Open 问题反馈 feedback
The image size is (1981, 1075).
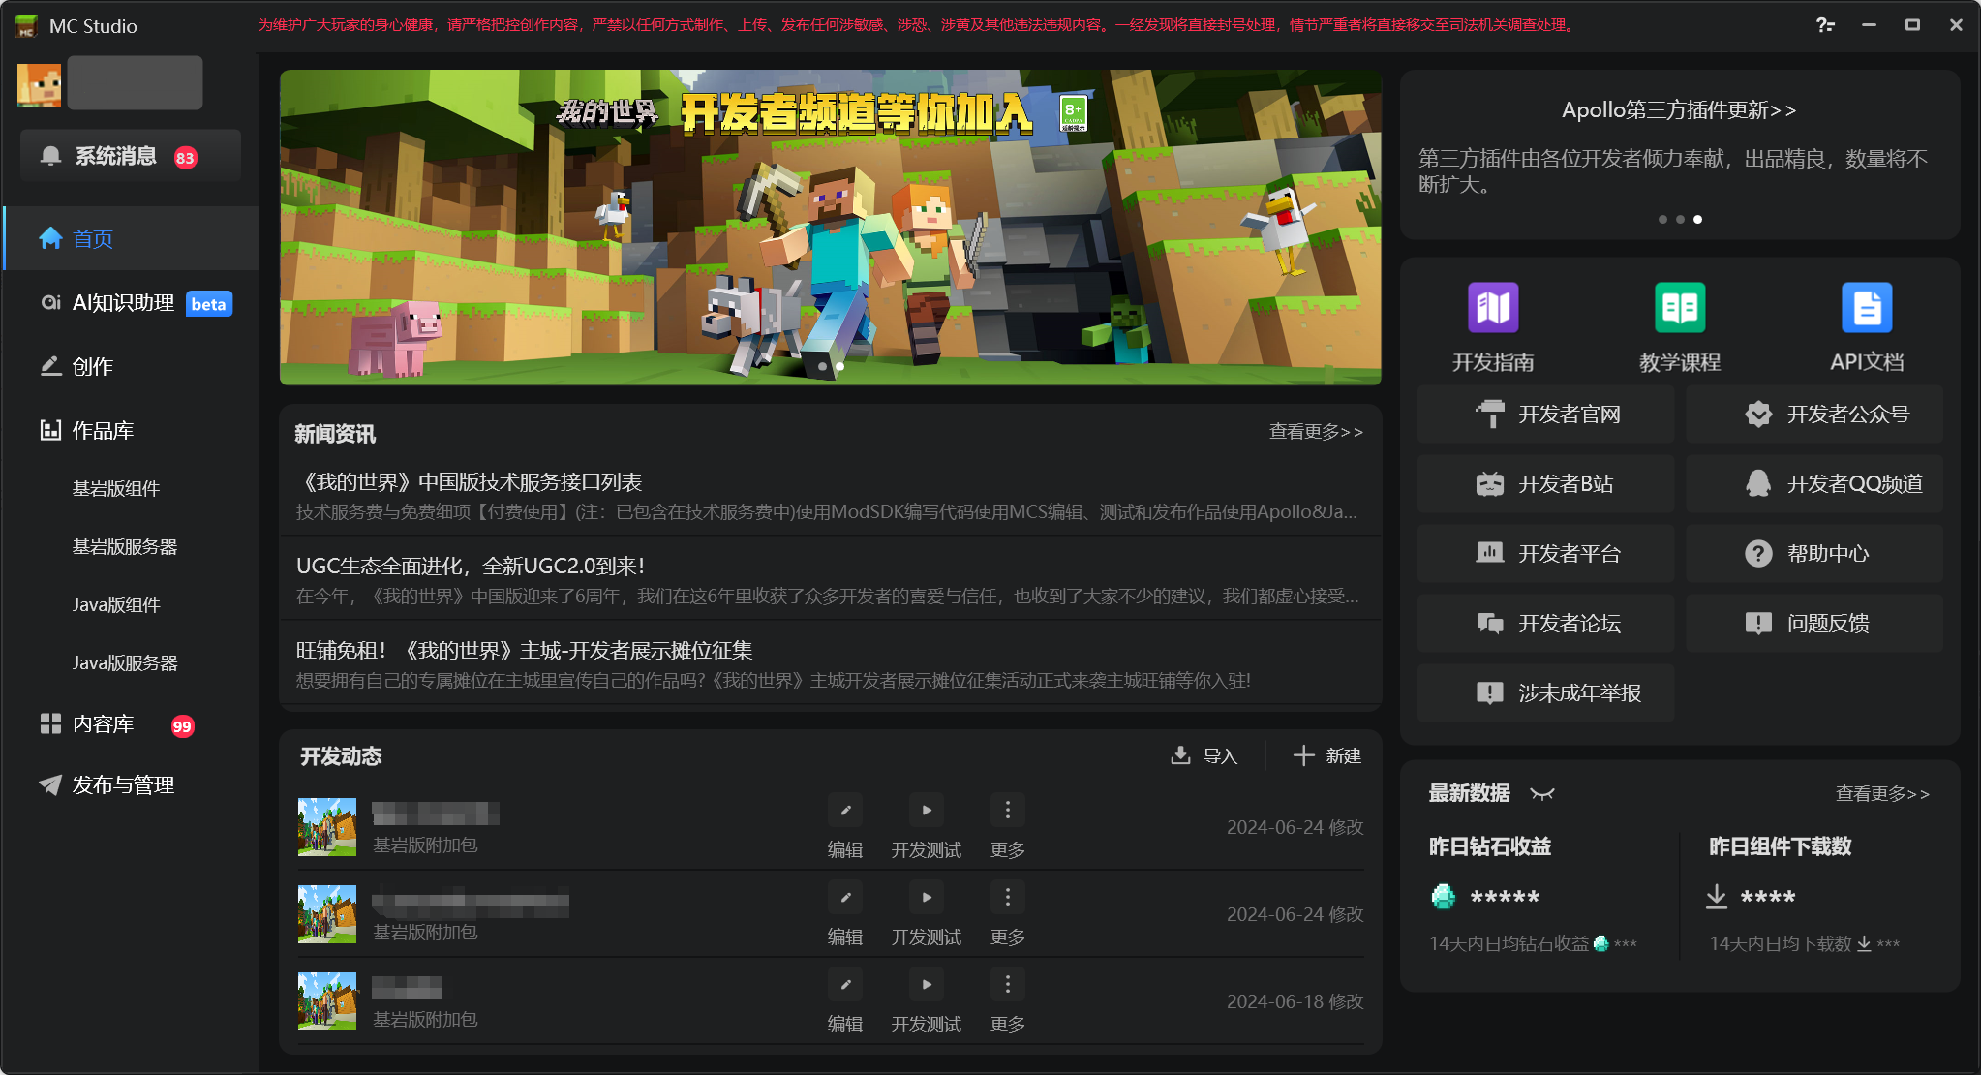tap(1814, 624)
